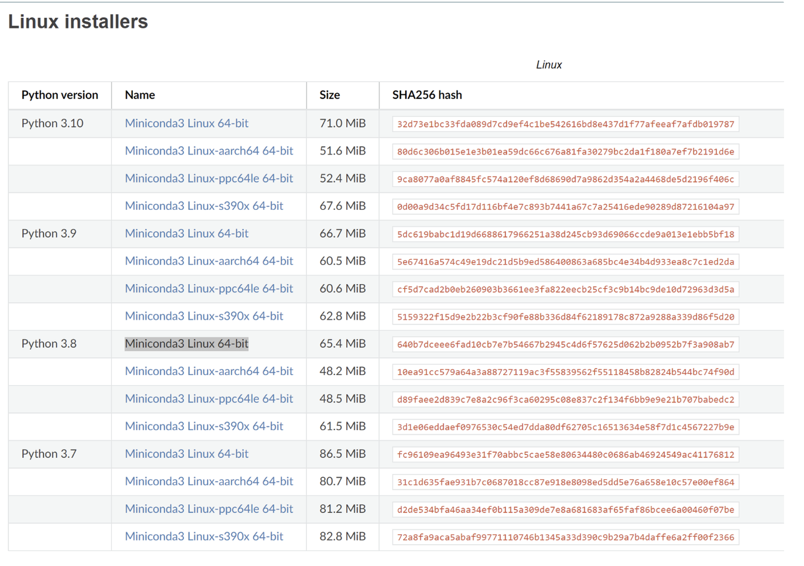The height and width of the screenshot is (566, 804).
Task: Open Python 3.9 Linux-aarch64 64-bit installer link
Action: 209,261
